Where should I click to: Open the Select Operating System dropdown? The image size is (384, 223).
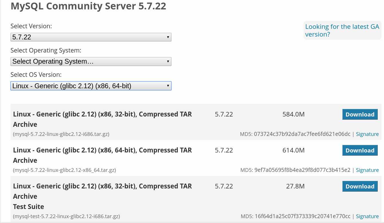click(91, 61)
